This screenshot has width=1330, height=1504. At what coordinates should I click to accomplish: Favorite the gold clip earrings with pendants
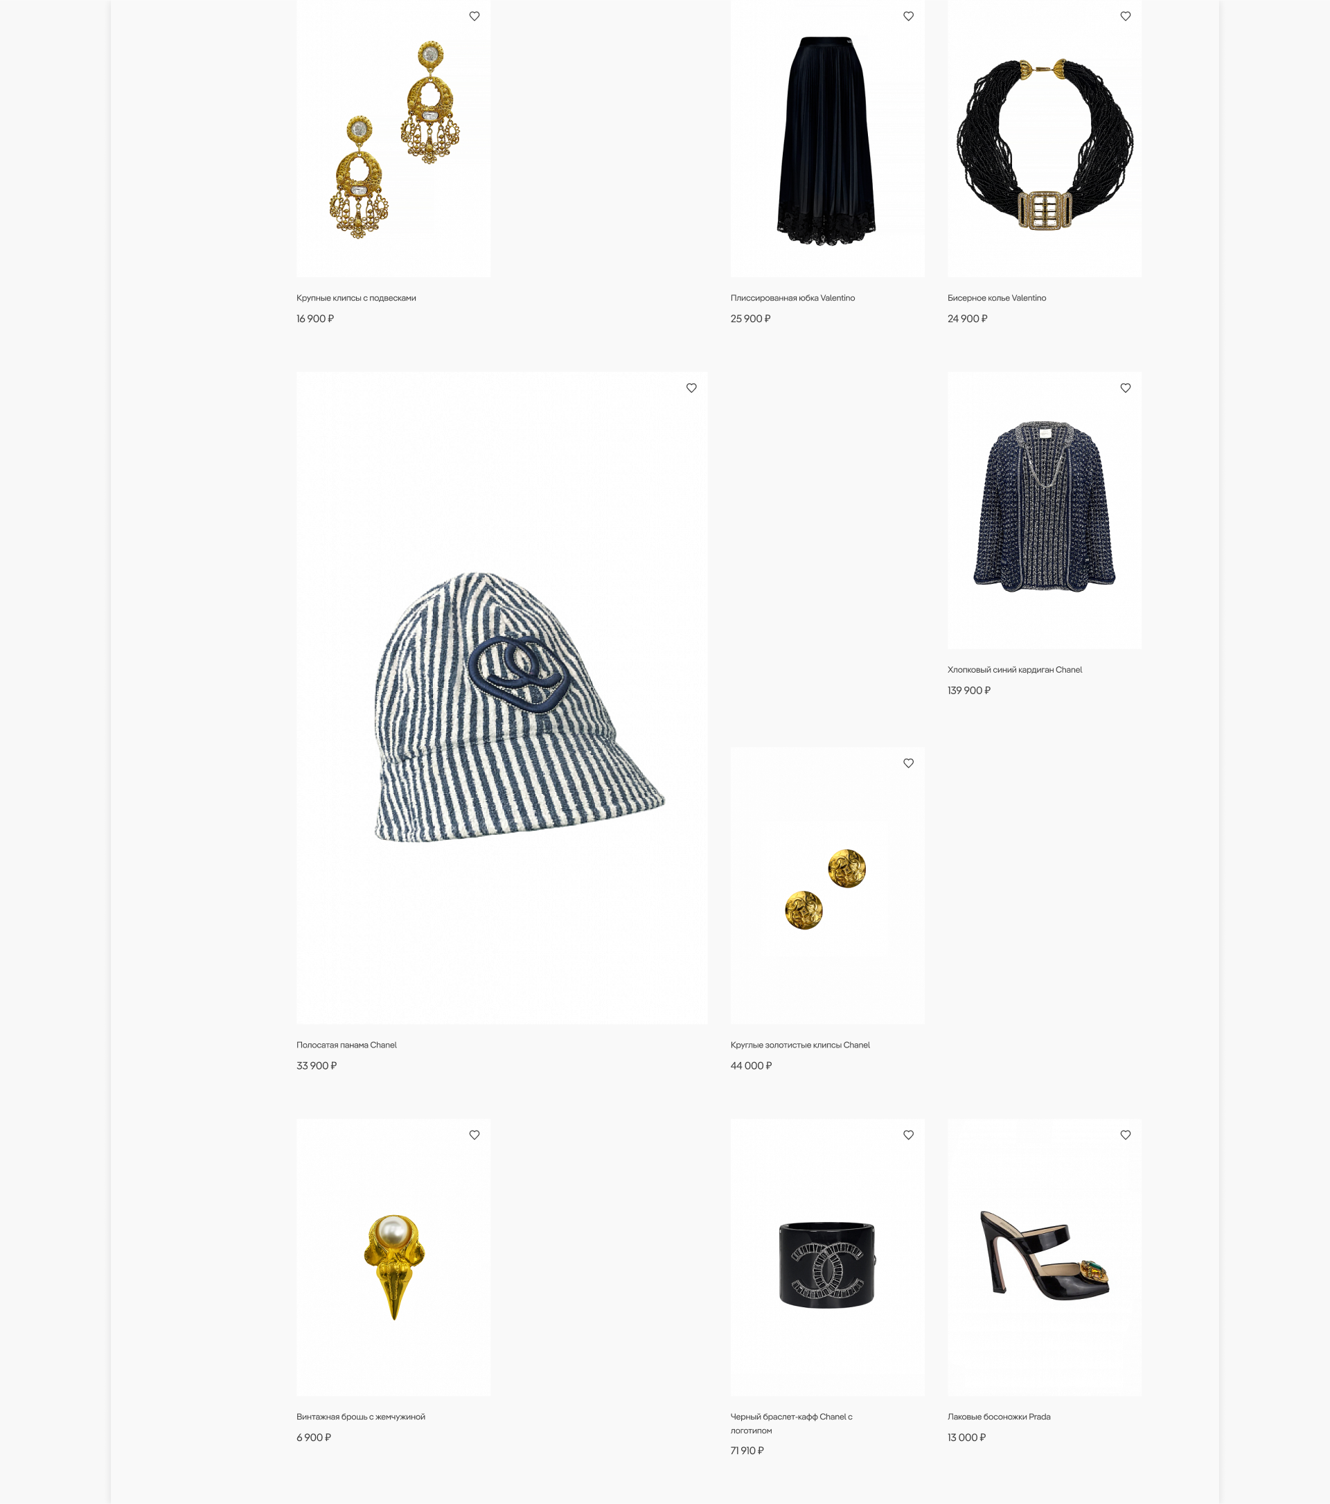pos(475,16)
